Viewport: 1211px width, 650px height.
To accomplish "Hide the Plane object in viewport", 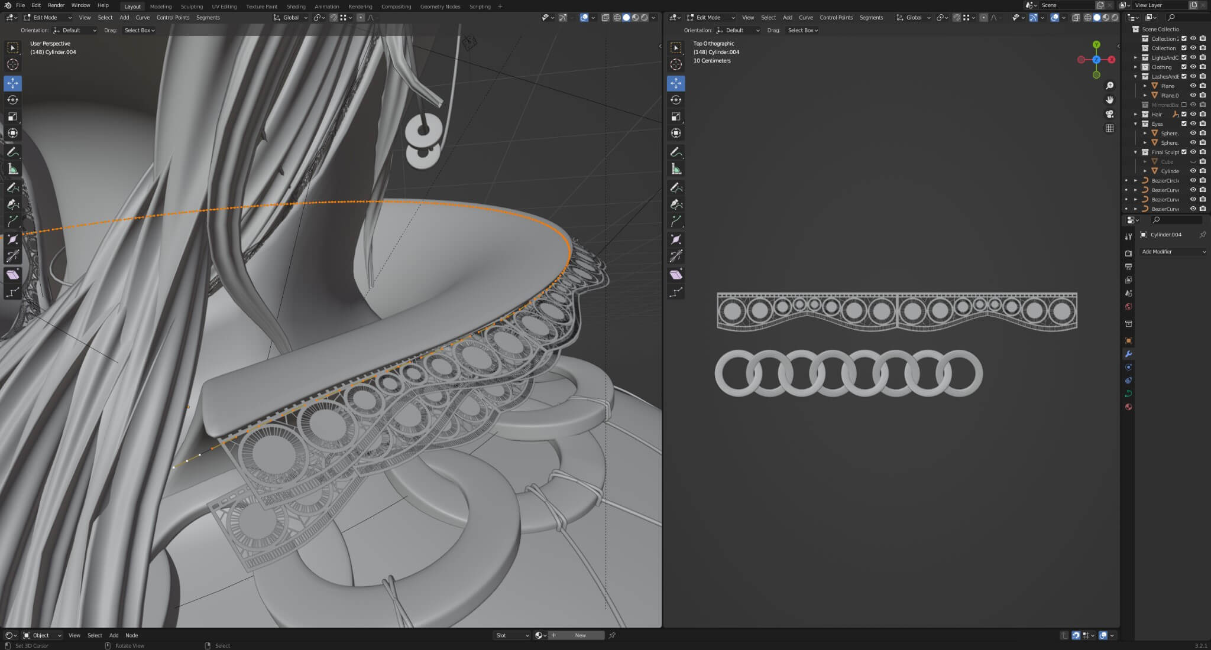I will (1193, 86).
